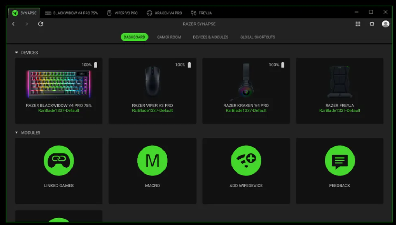Screen dimensions: 396x225
Task: Click the RzrBlade1337-Default profile under Razer Freyja
Action: click(340, 111)
